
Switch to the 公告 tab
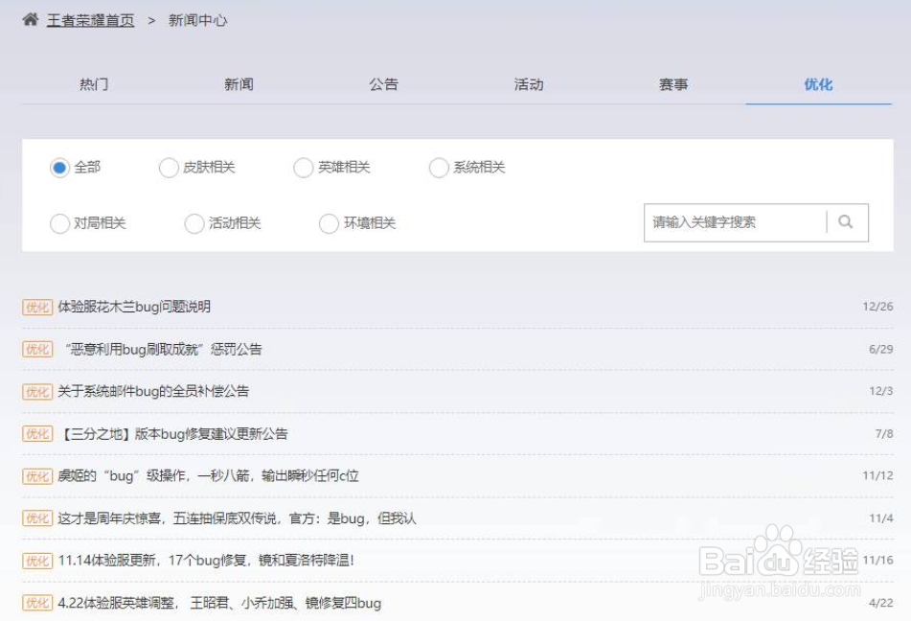[383, 84]
